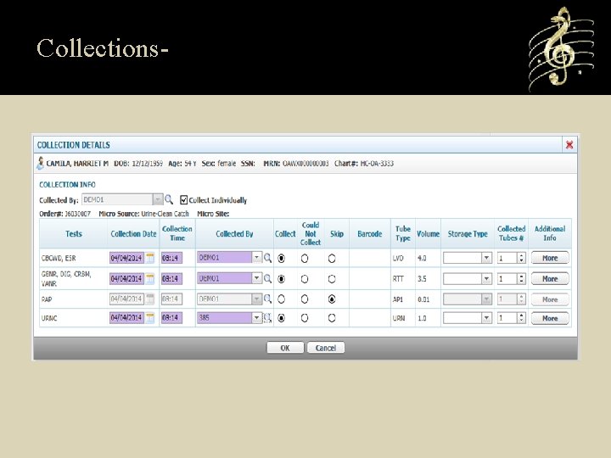Click the patient avatar icon
Image resolution: width=611 pixels, height=458 pixels.
[40, 163]
